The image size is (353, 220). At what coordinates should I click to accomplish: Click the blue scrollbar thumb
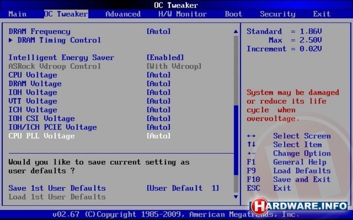click(x=236, y=140)
